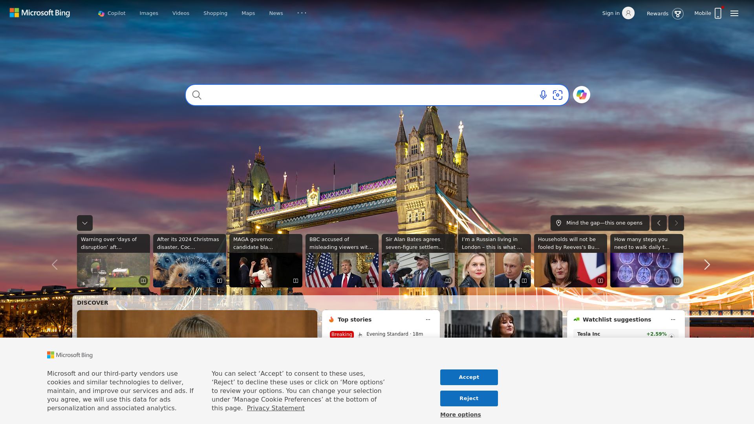Open the Mobile phone icon
754x424 pixels.
[718, 13]
